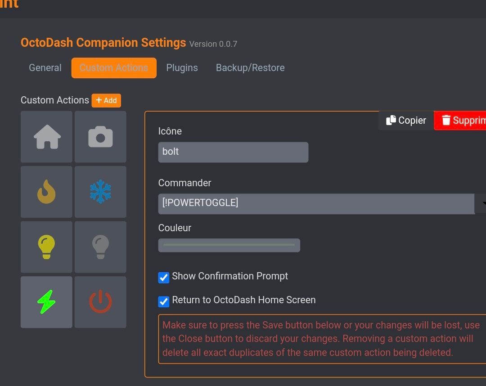Select the gray lightbulb action icon
Screen dimensions: 486x386
(100, 247)
